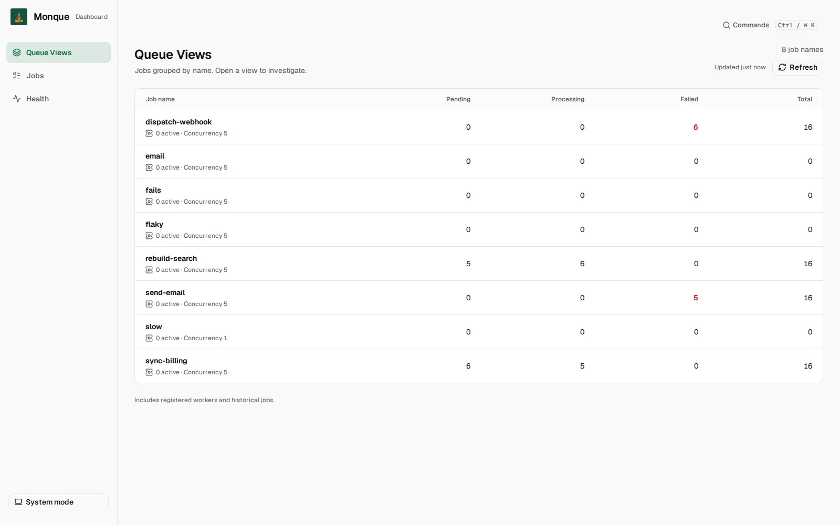Screen dimensions: 840x525
Task: Click the 'Updated just now' status text
Action: [740, 67]
